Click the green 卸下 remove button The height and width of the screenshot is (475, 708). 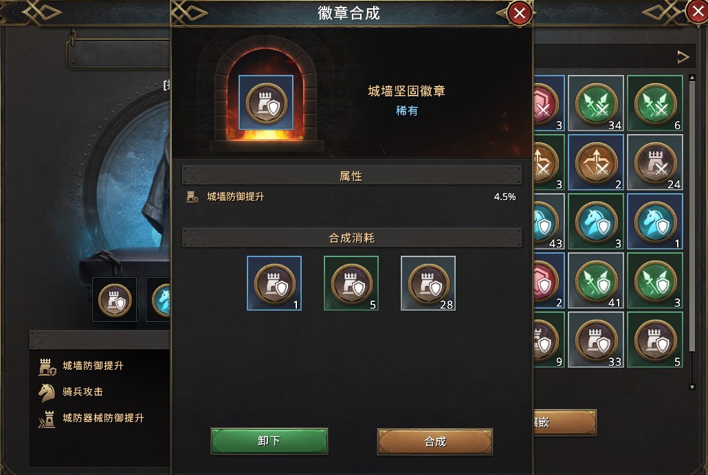pos(269,441)
